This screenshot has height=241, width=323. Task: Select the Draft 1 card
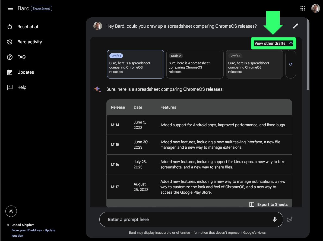point(135,64)
